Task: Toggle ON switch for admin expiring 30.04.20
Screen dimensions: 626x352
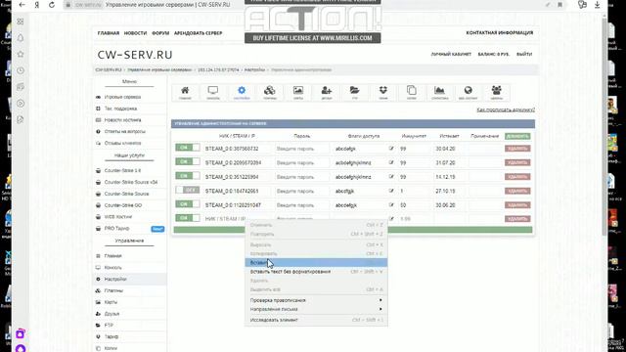Action: pos(188,148)
